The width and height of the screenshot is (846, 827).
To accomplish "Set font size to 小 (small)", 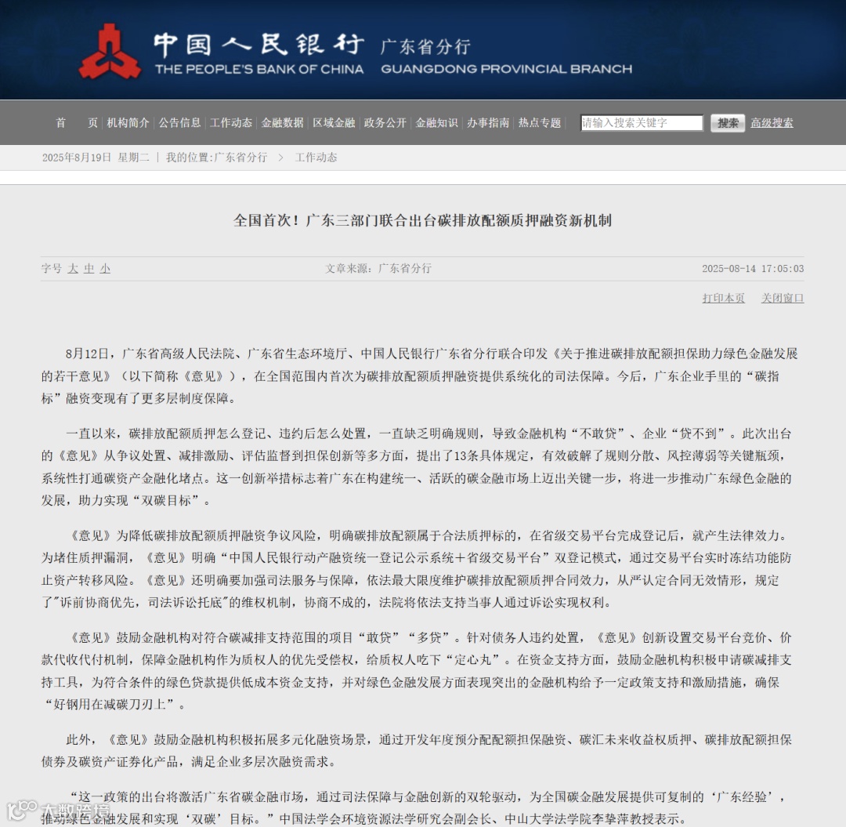I will point(105,268).
